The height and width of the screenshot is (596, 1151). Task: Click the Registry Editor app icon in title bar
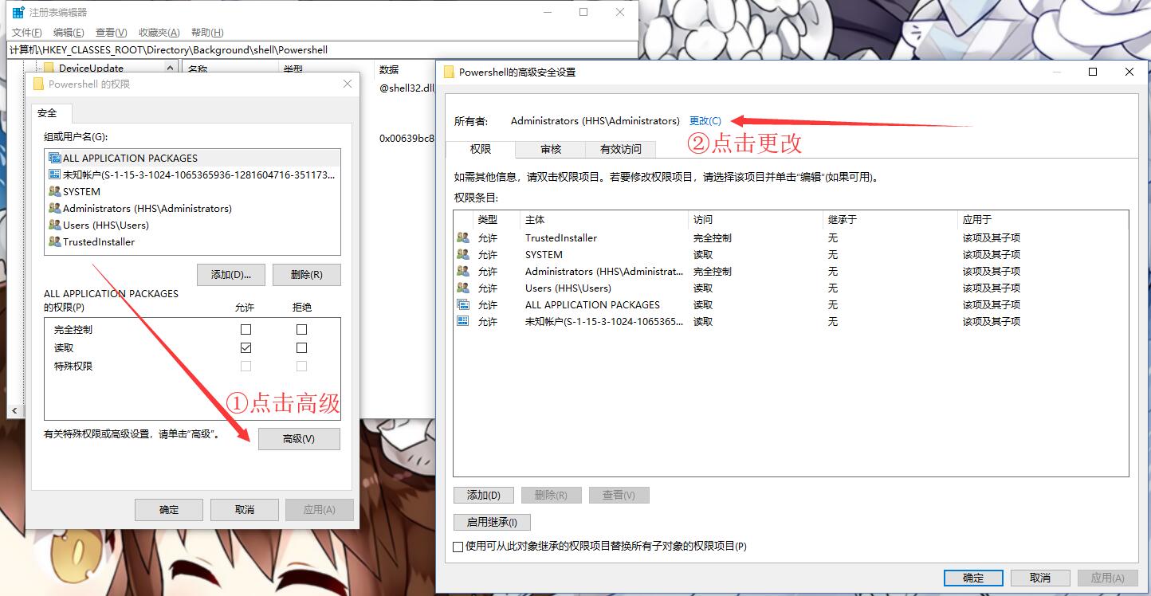[x=18, y=13]
